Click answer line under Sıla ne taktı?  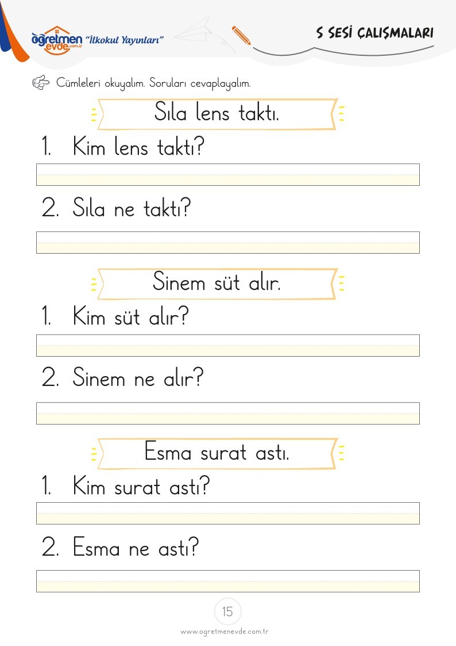228,242
